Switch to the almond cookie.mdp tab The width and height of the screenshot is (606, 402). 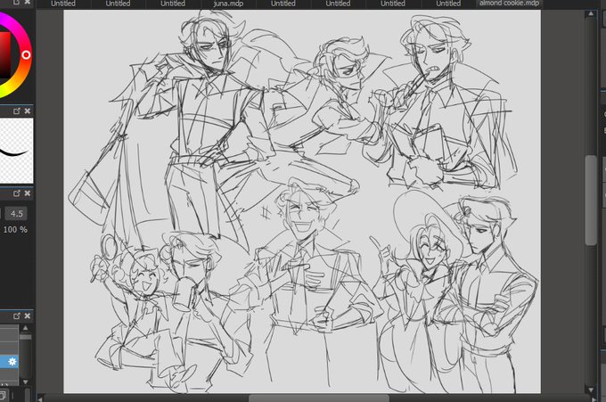coord(509,4)
